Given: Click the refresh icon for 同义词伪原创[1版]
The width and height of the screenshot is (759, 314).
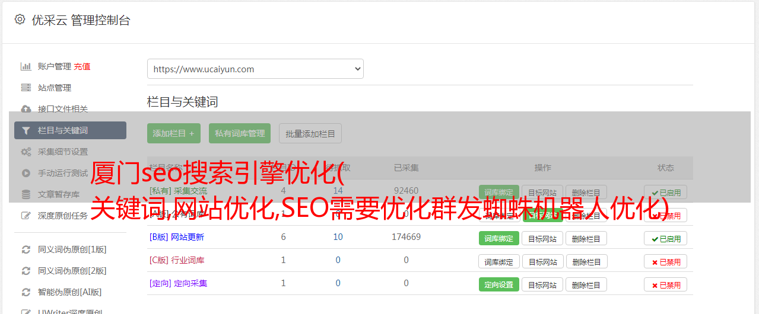Looking at the screenshot, I should coord(26,249).
